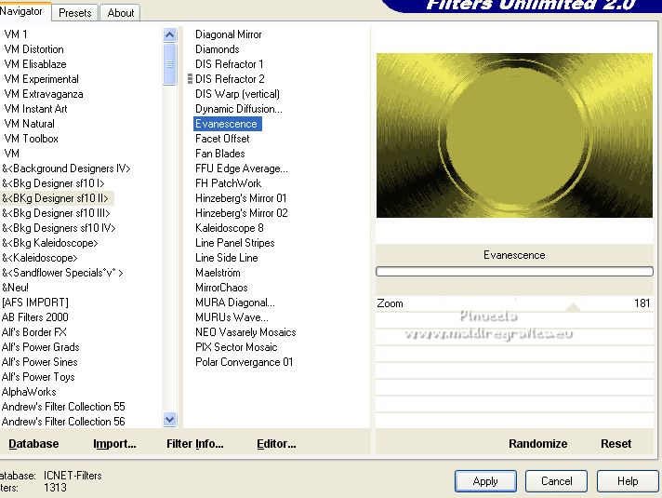Choose the NEO Vasarely Mosaics filter
The image size is (662, 498).
tap(245, 332)
